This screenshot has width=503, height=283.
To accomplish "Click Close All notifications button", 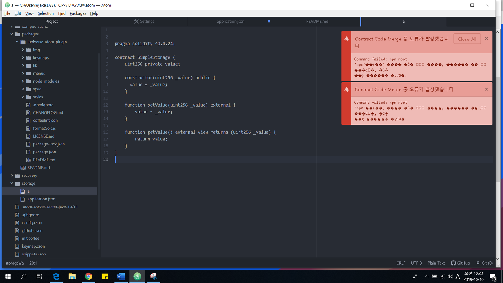I will click(x=467, y=39).
